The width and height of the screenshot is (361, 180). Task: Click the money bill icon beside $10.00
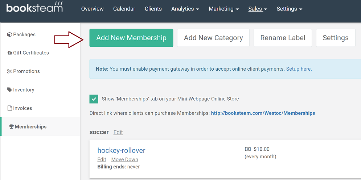point(248,149)
